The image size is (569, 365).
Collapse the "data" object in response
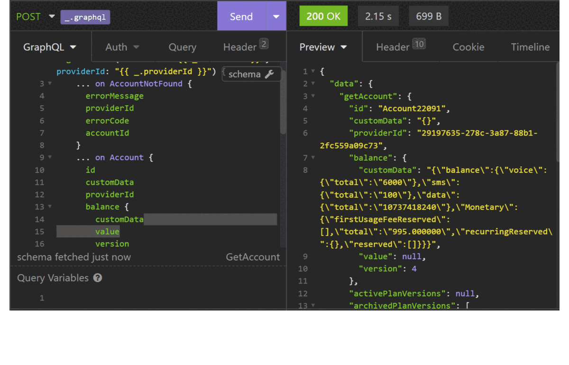(x=313, y=84)
